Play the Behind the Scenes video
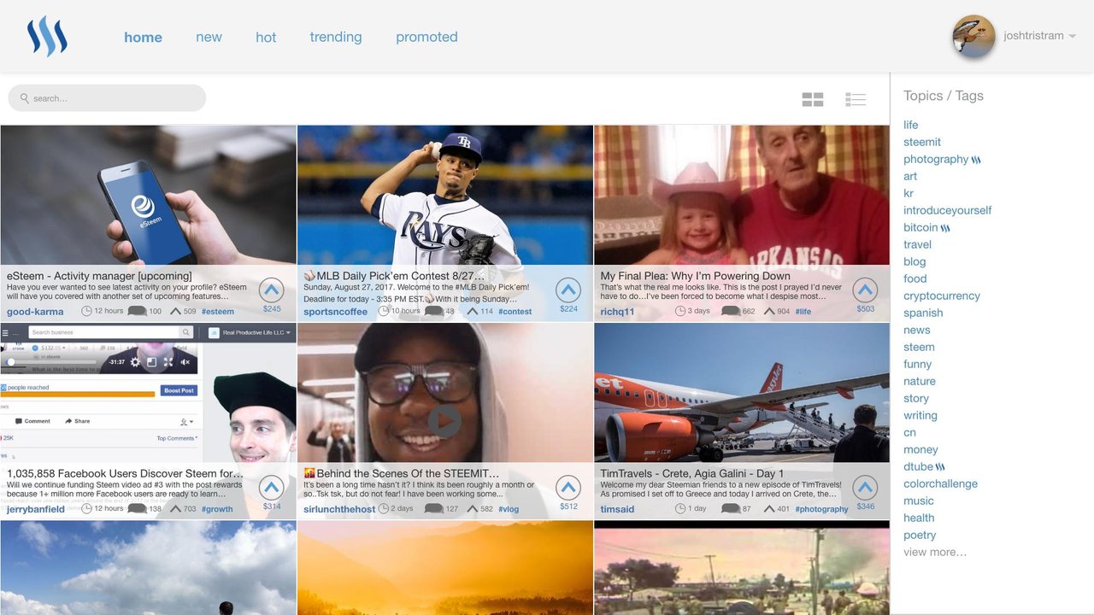The image size is (1094, 615). click(x=444, y=420)
